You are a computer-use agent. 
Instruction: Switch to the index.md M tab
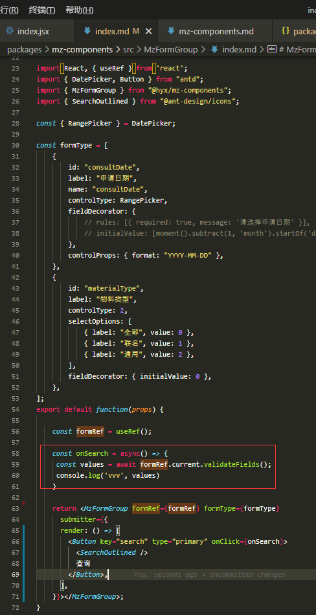point(117,31)
